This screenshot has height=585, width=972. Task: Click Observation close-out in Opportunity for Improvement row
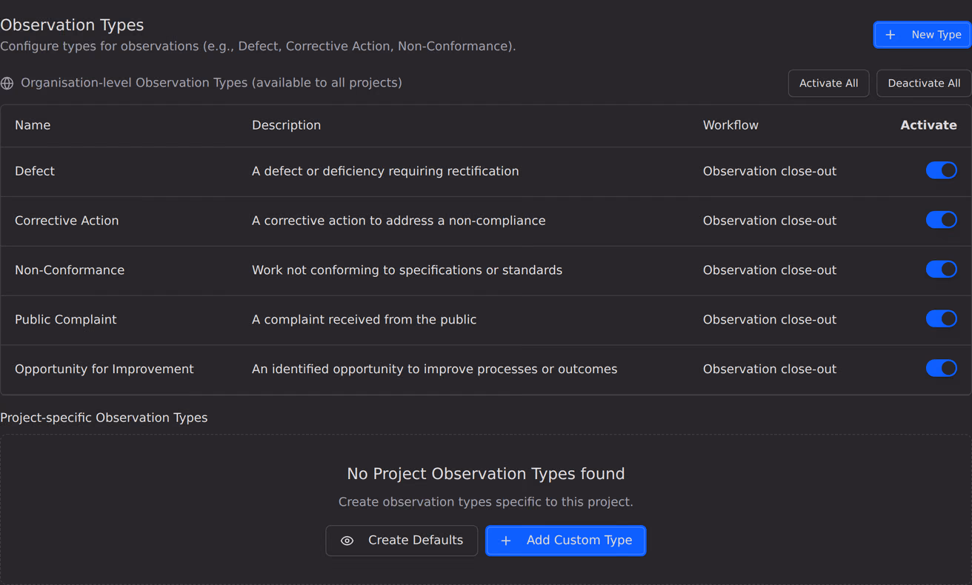pyautogui.click(x=770, y=369)
